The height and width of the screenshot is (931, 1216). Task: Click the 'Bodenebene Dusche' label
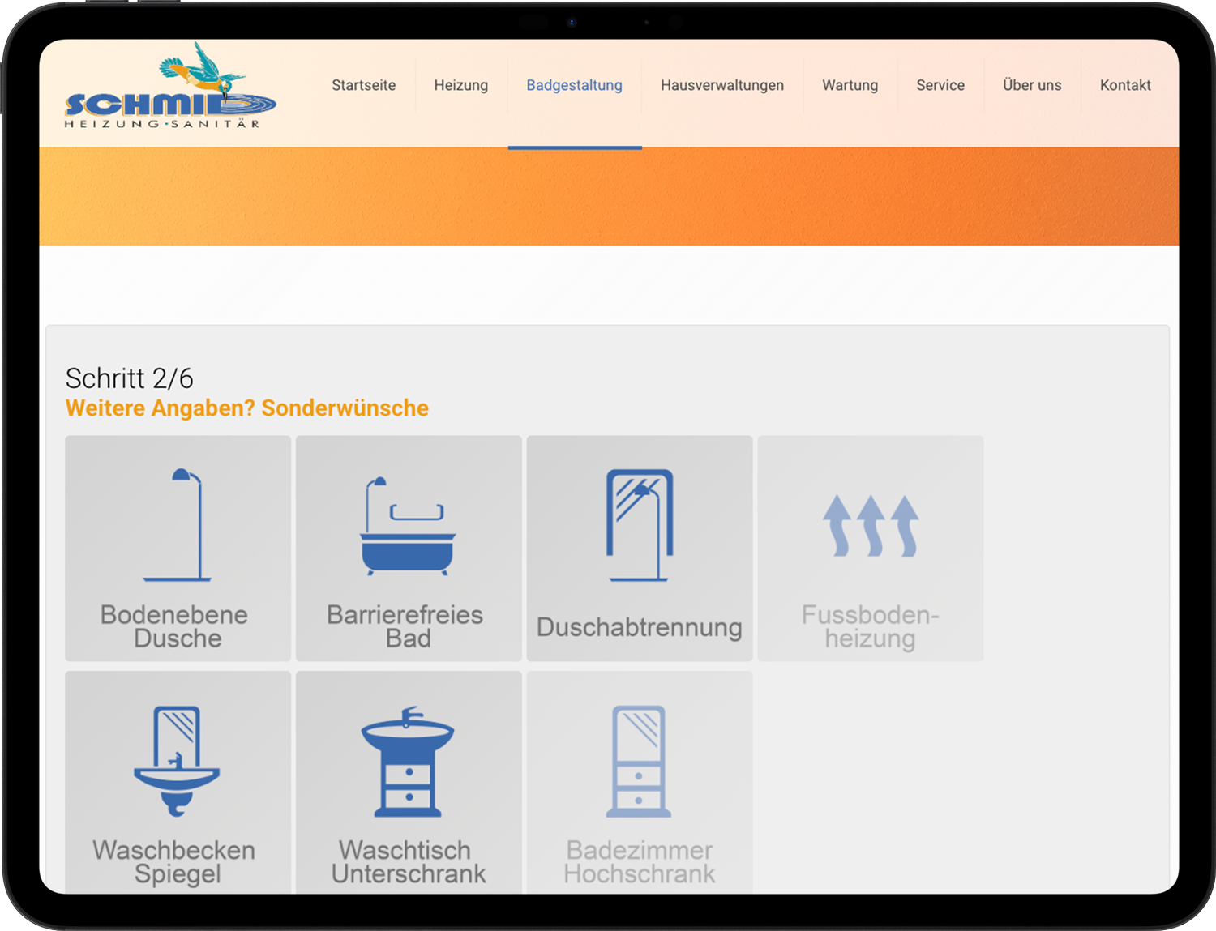point(175,626)
